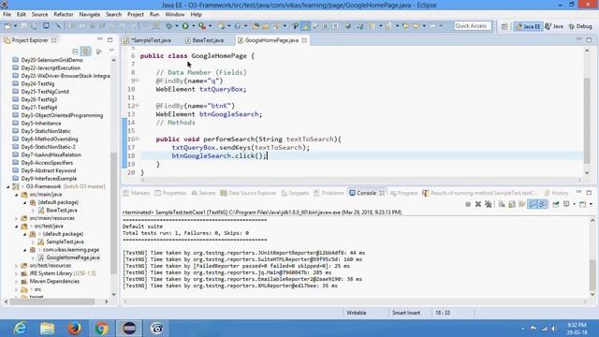
Task: Collapse the src/main/java folder node
Action: (17, 195)
